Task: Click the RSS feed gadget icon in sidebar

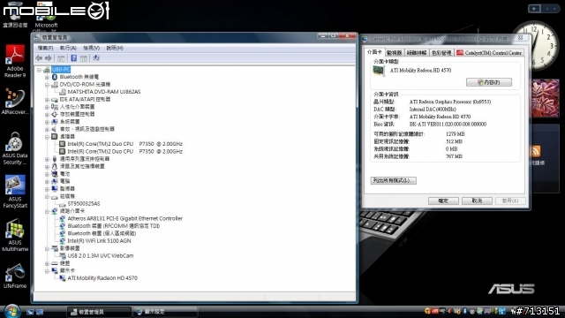Action: coord(536,151)
